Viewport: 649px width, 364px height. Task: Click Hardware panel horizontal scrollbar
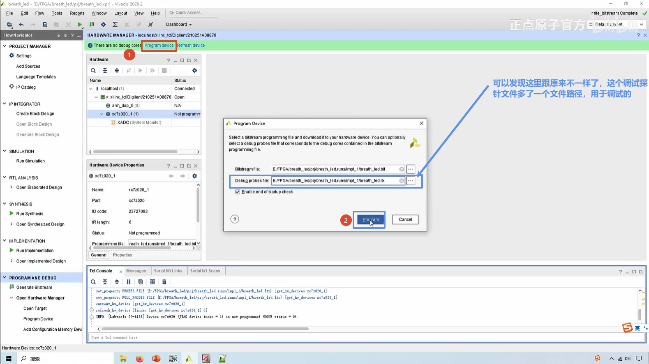coord(136,152)
